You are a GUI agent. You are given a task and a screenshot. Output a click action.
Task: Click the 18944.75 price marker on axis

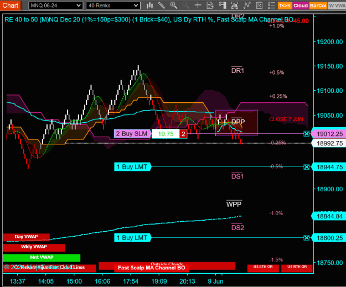click(329, 167)
